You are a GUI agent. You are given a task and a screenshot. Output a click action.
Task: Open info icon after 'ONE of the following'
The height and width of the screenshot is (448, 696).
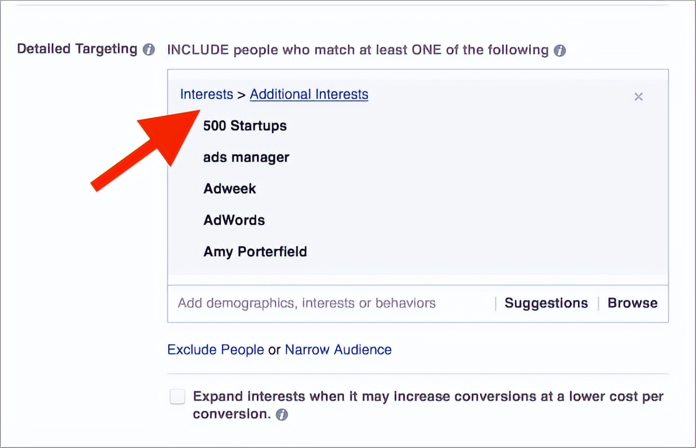559,50
